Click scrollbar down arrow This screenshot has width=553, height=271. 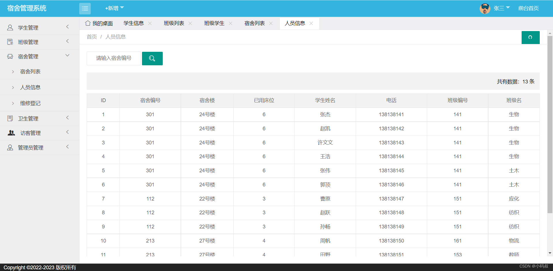550,253
